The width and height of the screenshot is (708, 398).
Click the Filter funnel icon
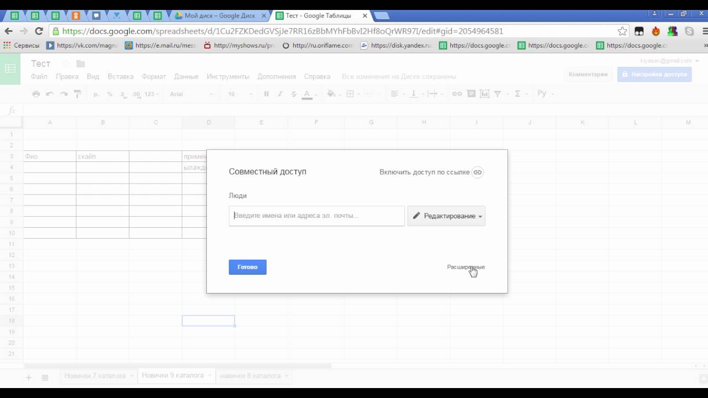(x=498, y=94)
